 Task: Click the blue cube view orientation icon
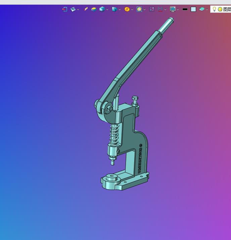pyautogui.click(x=114, y=9)
